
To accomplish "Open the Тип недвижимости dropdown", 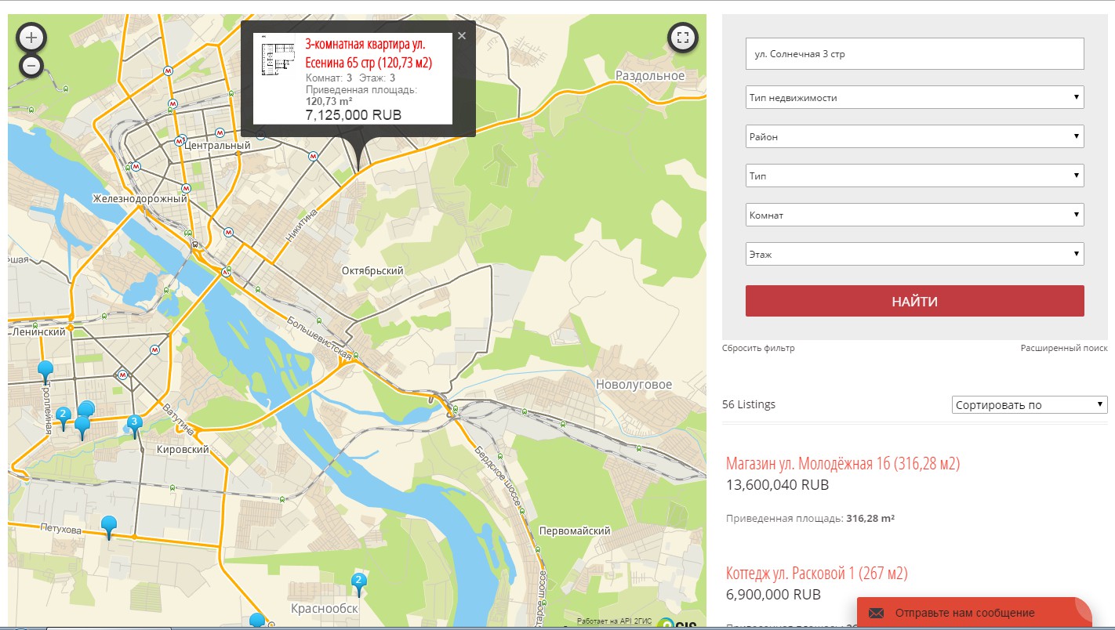I will click(915, 98).
